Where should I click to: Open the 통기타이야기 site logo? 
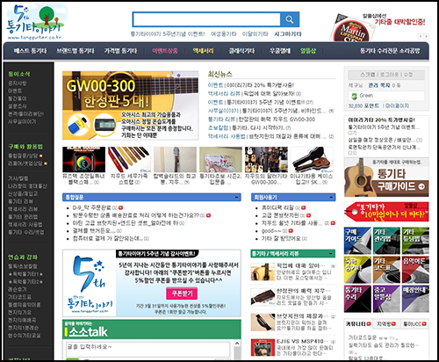click(x=34, y=23)
